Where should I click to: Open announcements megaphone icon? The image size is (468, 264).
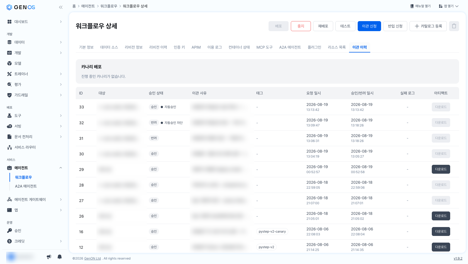tap(49, 257)
